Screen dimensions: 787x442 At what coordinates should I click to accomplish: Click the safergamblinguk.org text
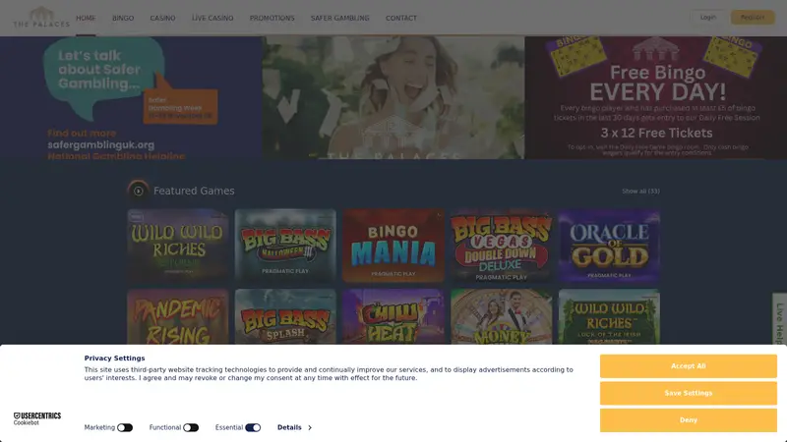(x=101, y=144)
